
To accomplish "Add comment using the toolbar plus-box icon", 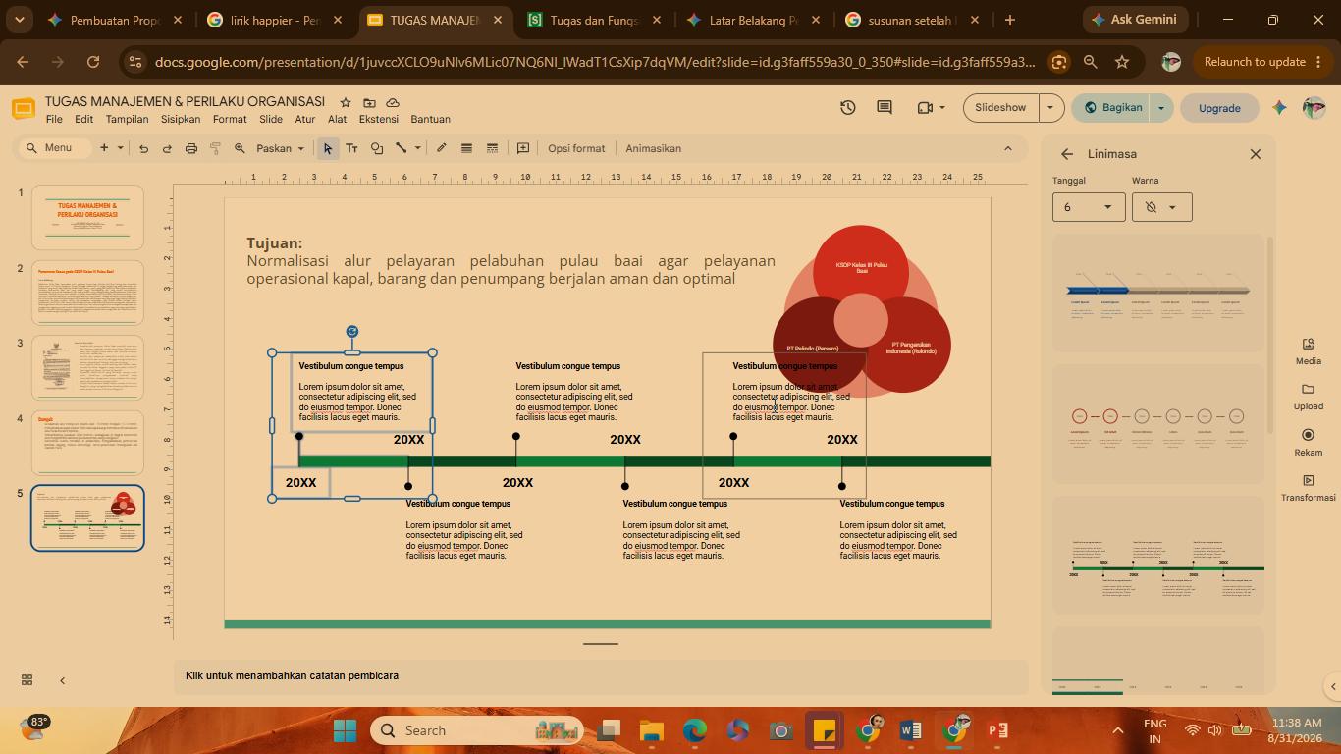I will coord(523,148).
